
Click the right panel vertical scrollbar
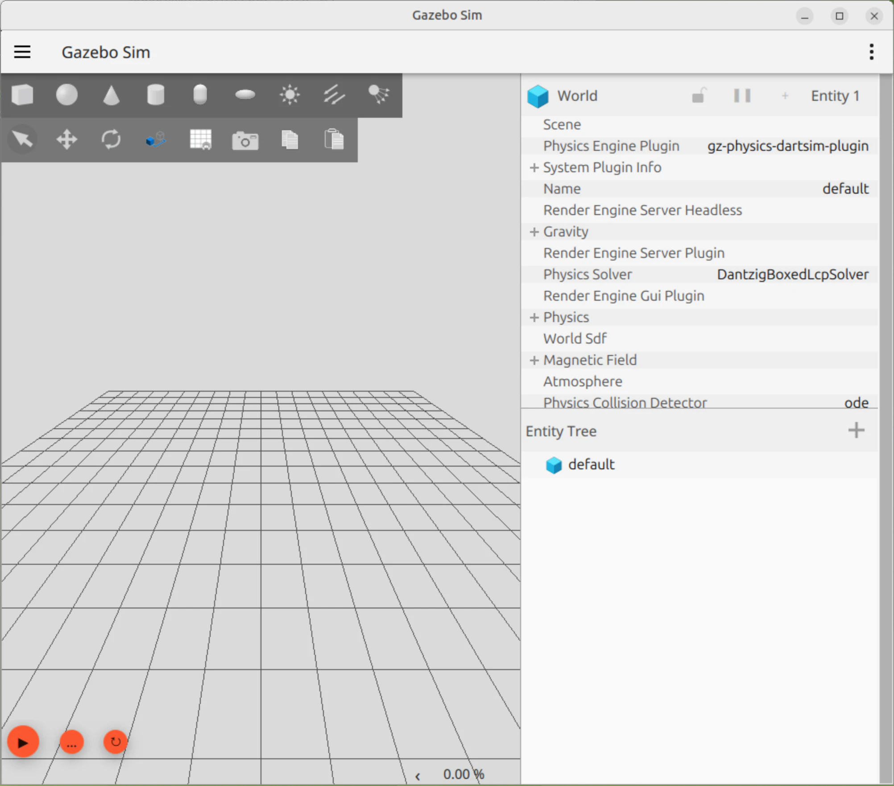click(886, 428)
